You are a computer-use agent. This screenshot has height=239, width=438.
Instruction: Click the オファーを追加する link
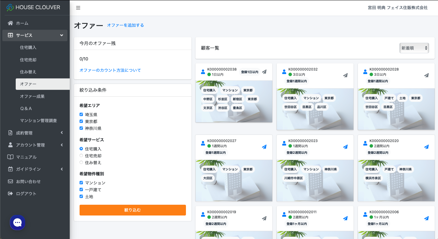pos(125,25)
